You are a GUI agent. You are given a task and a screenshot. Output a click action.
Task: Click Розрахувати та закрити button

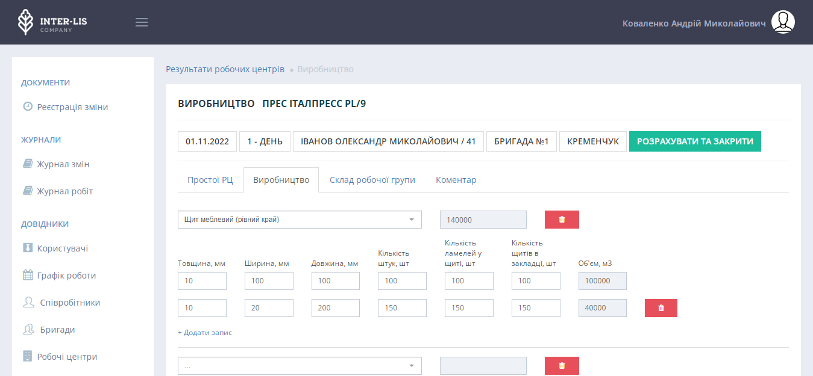pyautogui.click(x=695, y=141)
